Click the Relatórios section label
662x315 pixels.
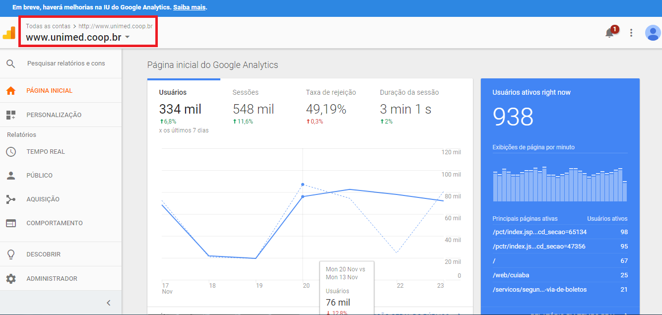(21, 135)
